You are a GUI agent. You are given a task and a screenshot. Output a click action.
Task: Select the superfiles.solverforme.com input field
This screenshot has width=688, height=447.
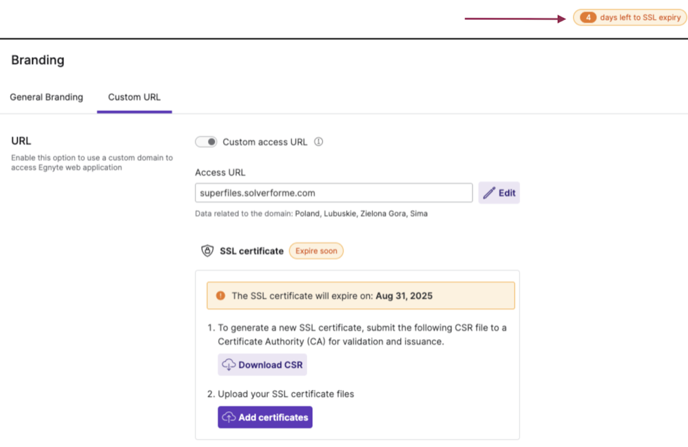(333, 192)
